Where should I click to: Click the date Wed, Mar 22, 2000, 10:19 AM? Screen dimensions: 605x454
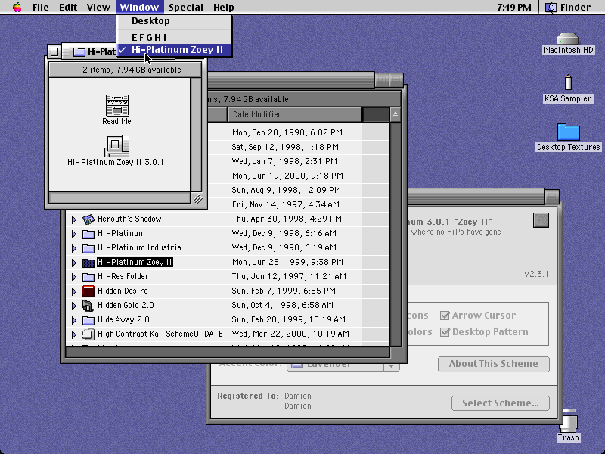[x=290, y=334]
